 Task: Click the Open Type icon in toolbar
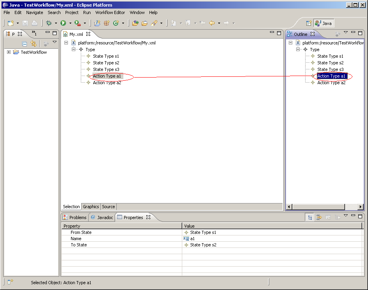(x=135, y=23)
